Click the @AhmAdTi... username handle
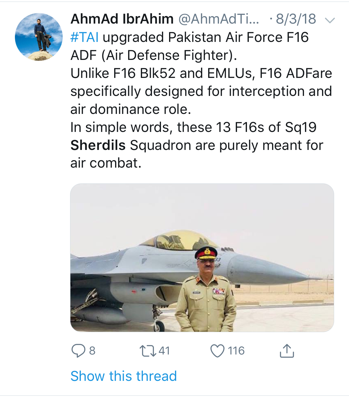 [218, 19]
